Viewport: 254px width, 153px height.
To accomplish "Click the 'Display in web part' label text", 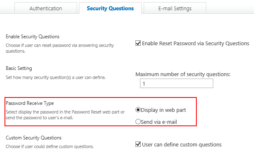I will coord(163,110).
